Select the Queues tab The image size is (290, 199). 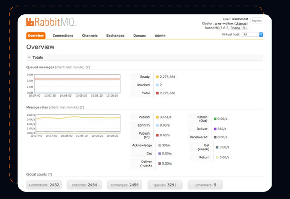tap(139, 36)
